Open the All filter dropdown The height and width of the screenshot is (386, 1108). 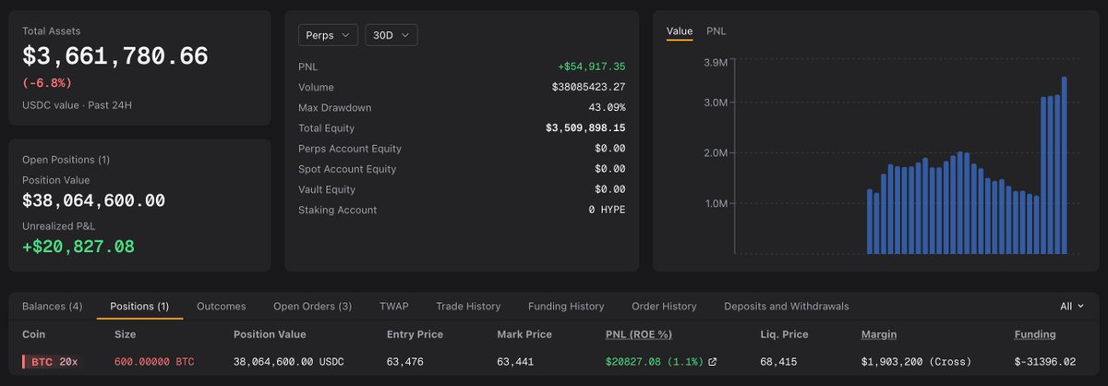(1072, 306)
